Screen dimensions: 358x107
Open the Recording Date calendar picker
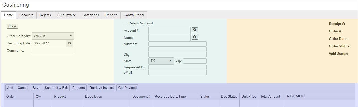coord(70,43)
